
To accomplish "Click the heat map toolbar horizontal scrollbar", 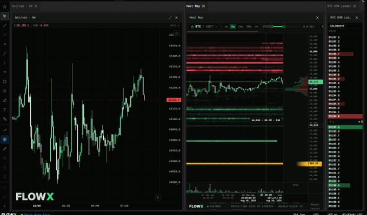I will [223, 31].
